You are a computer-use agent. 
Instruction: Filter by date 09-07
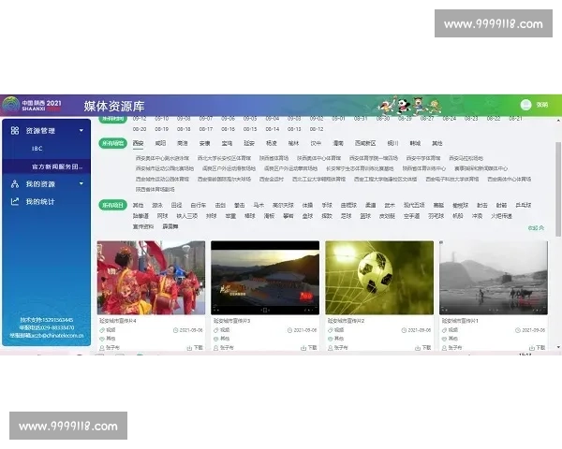coord(206,119)
